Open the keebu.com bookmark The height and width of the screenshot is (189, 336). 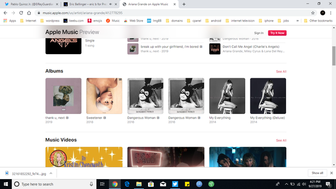(73, 20)
